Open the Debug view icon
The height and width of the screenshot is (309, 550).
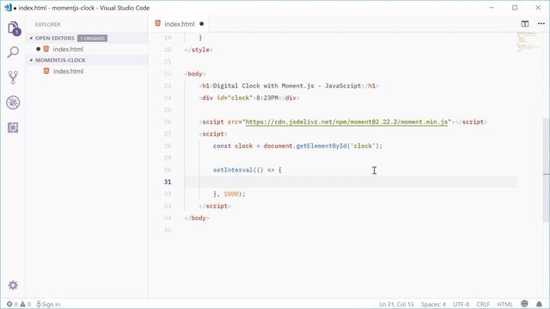(x=13, y=103)
